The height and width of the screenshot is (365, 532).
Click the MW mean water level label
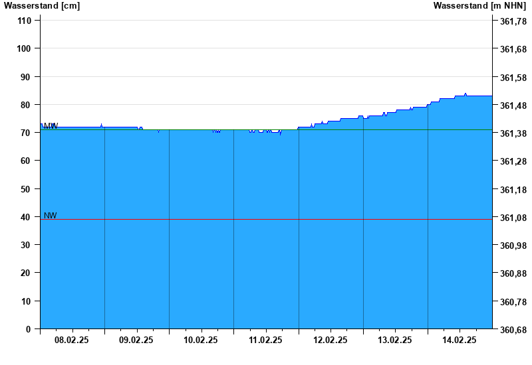pyautogui.click(x=51, y=126)
